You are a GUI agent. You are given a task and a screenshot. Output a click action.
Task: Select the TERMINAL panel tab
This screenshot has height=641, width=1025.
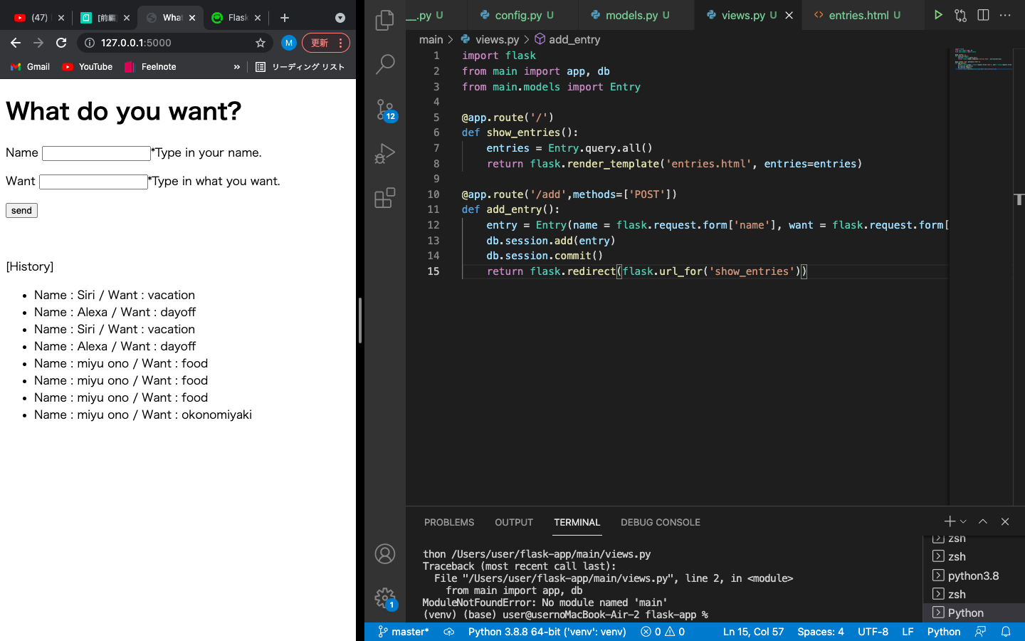[577, 522]
